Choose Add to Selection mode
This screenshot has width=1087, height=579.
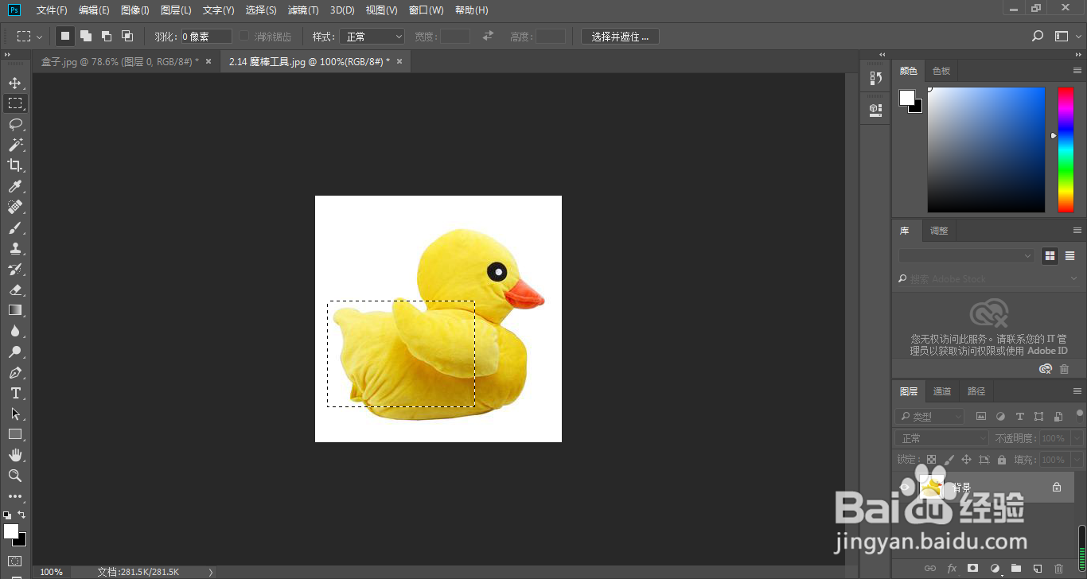pyautogui.click(x=86, y=37)
